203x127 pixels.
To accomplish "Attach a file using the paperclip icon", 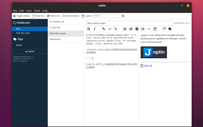I will point(115,29).
